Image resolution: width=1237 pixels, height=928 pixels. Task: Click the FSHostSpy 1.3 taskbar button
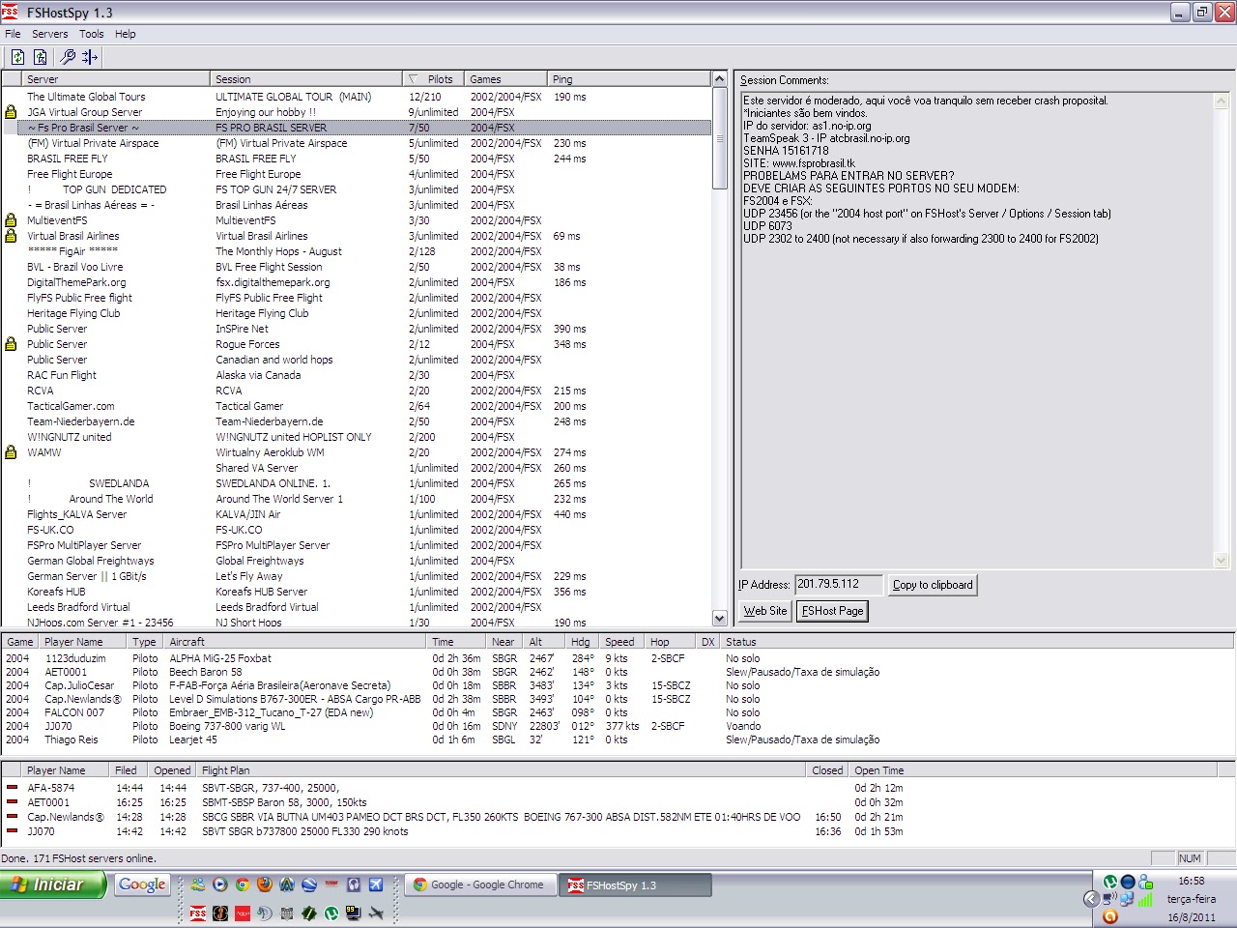634,884
